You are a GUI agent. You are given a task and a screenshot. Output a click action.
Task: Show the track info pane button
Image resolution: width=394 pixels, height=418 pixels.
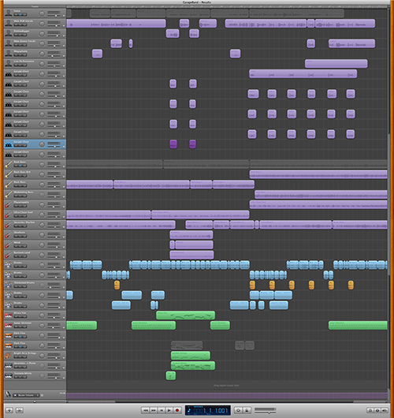click(x=377, y=411)
